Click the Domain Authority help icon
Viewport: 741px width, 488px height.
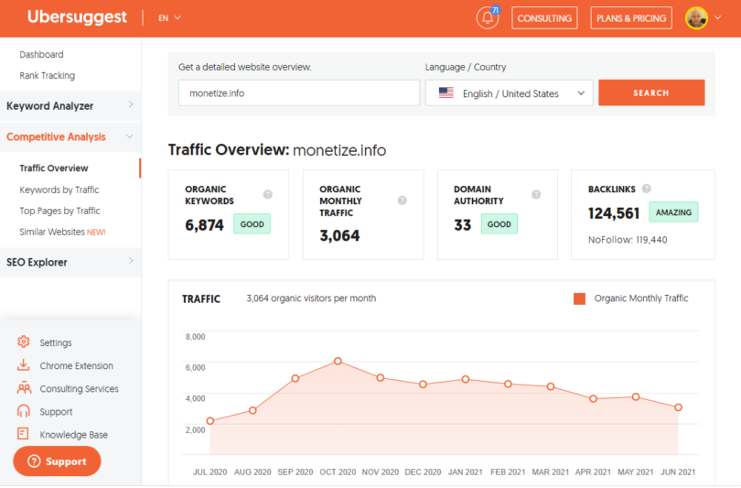(536, 194)
